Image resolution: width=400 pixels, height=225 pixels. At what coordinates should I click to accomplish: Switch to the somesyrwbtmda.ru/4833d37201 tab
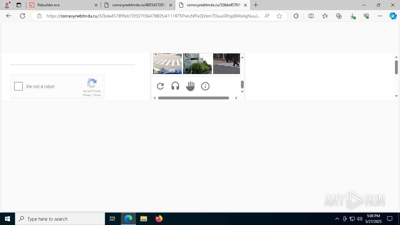coord(138,5)
